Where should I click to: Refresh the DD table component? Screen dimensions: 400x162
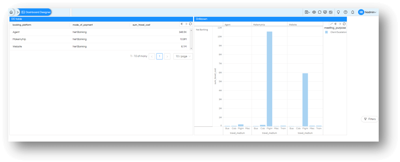[x=190, y=24]
